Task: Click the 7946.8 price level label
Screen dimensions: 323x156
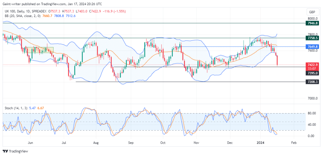Action: 312,23
